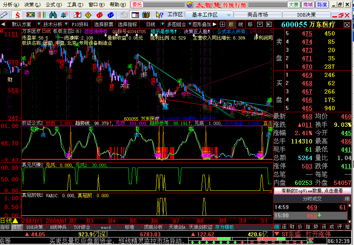Open the 帮助(H) menu
Image resolution: width=354 pixels, height=245 pixels.
pyautogui.click(x=118, y=4)
